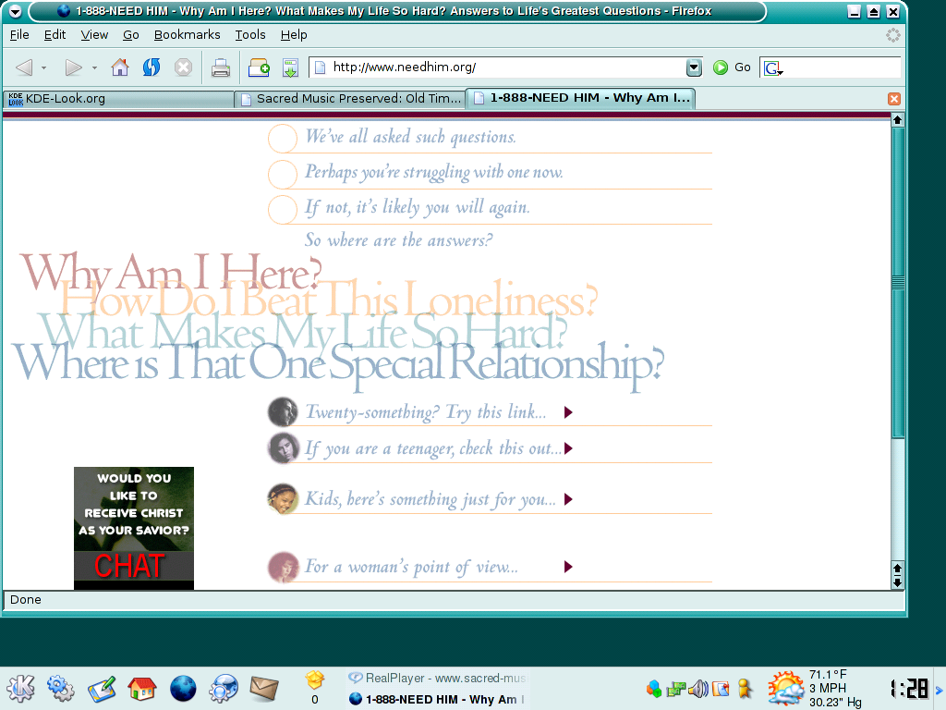Click the arrow beside 'Twenty-something' link
946x710 pixels.
[x=568, y=412]
